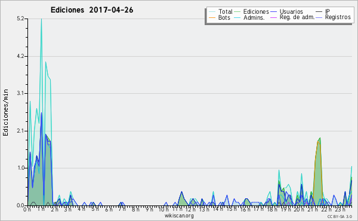Click the wikiscan.org label below the chart
Image resolution: width=358 pixels, height=221 pixels.
179,216
